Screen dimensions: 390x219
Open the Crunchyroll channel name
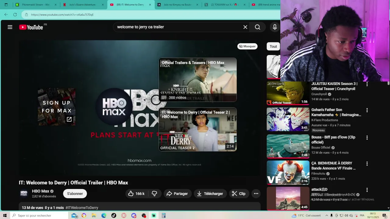(319, 94)
